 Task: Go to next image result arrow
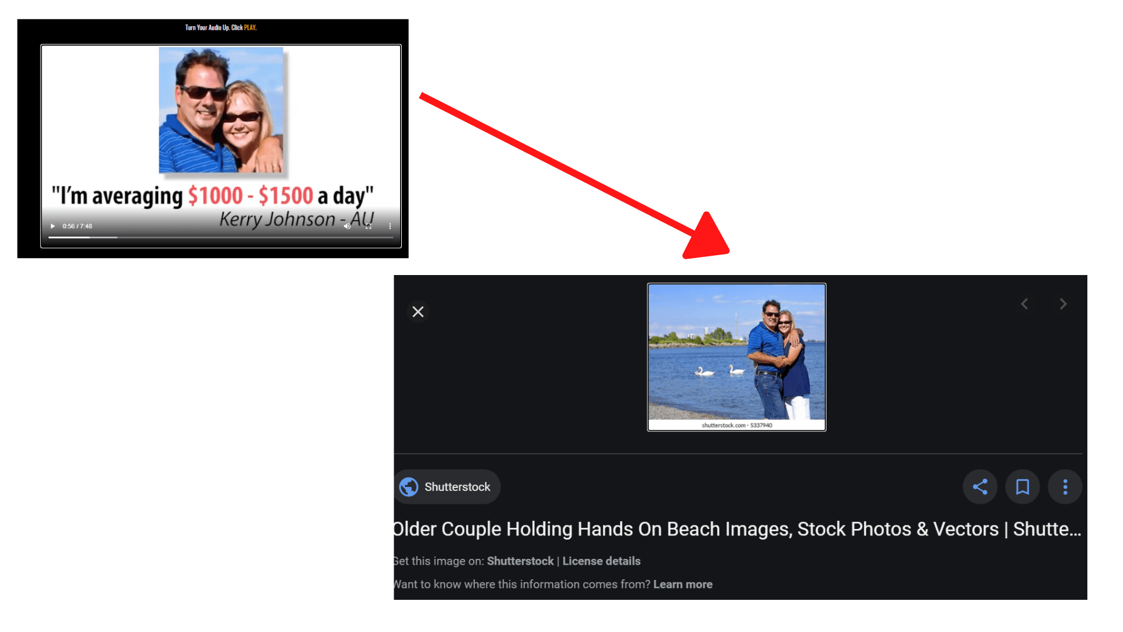(1063, 304)
